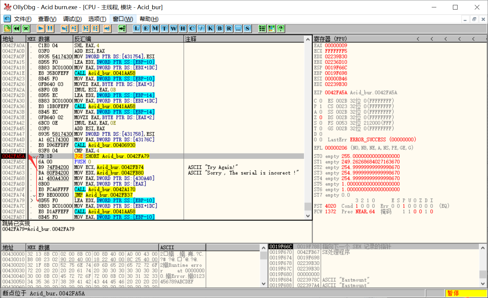
Task: Click the 地址 column header in disassembly
Action: click(x=14, y=39)
